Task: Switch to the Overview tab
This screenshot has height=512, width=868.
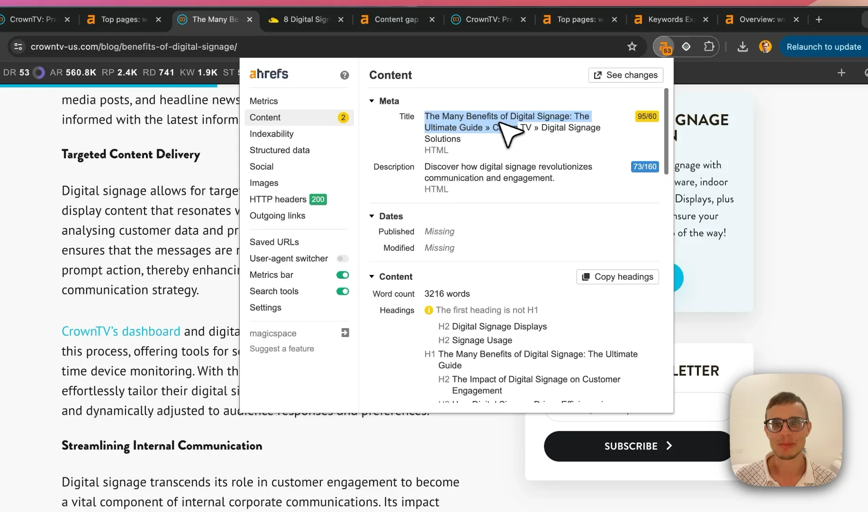Action: pos(762,19)
